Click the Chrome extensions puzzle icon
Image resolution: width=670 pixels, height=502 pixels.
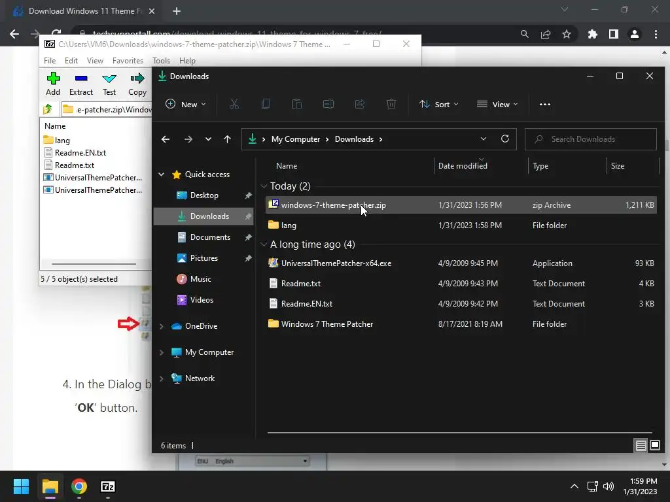pos(592,34)
